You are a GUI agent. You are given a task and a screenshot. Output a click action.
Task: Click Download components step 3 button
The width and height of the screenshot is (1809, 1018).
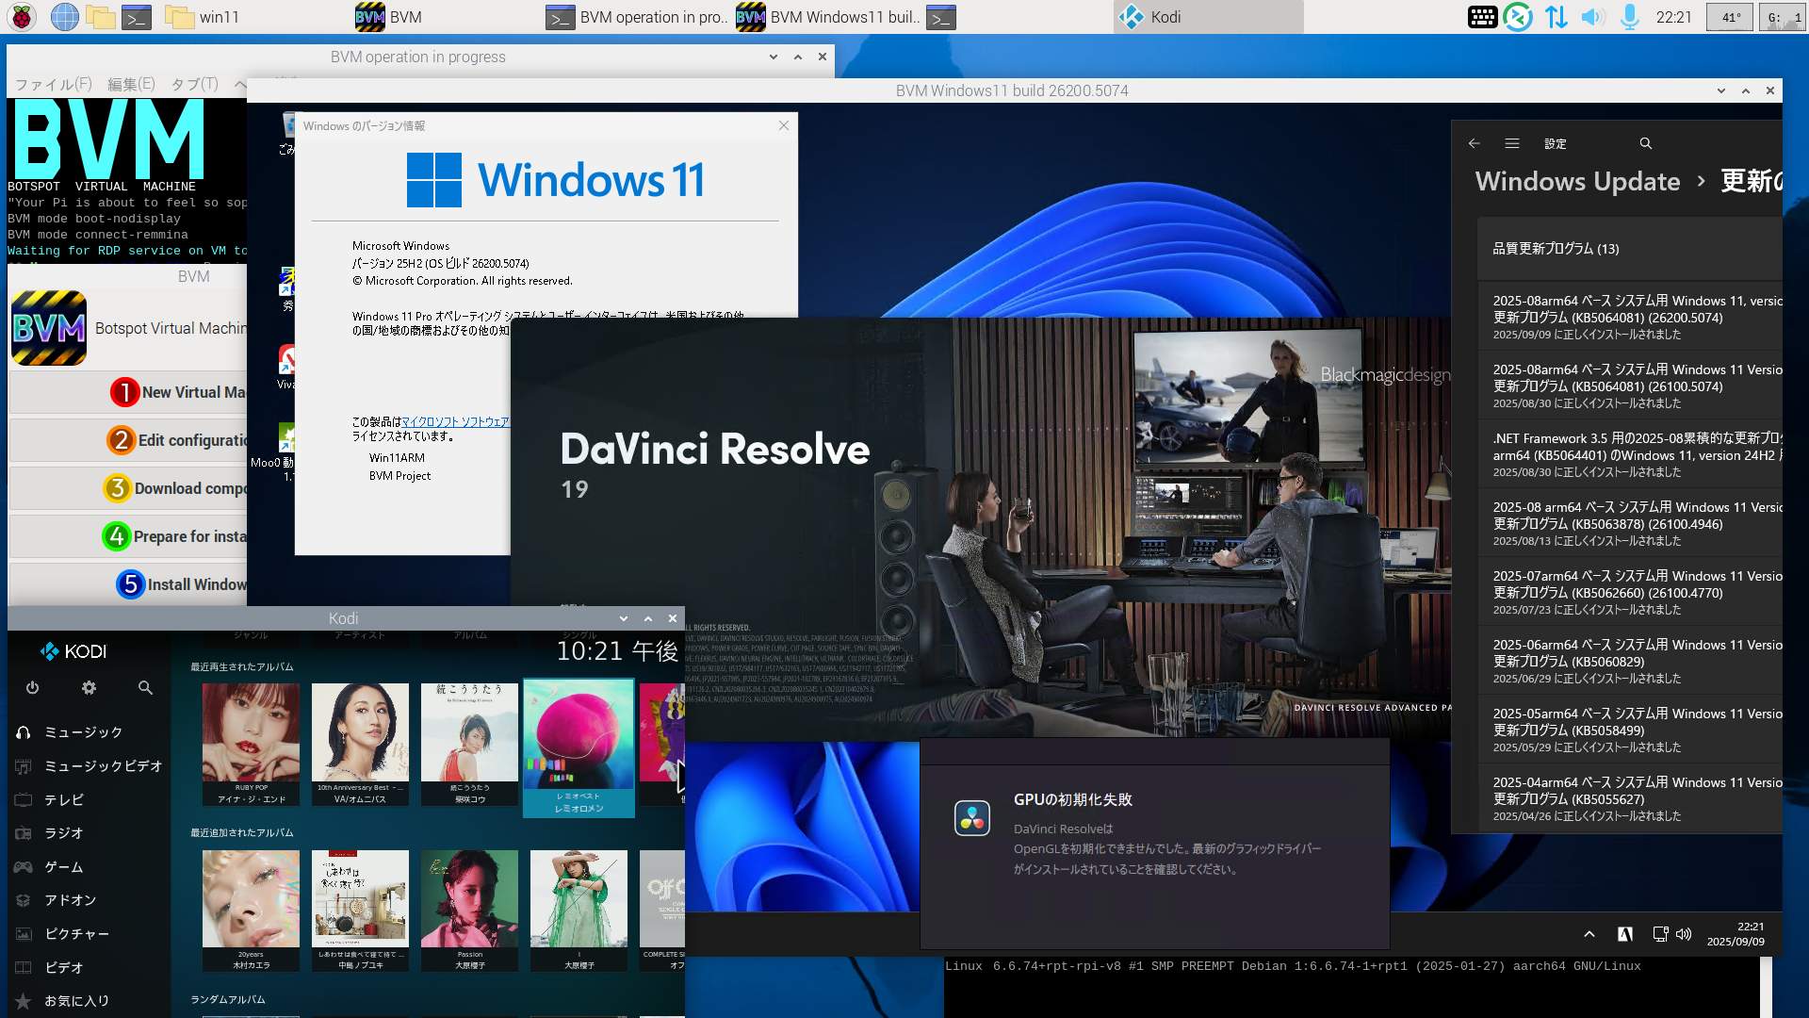(x=128, y=488)
